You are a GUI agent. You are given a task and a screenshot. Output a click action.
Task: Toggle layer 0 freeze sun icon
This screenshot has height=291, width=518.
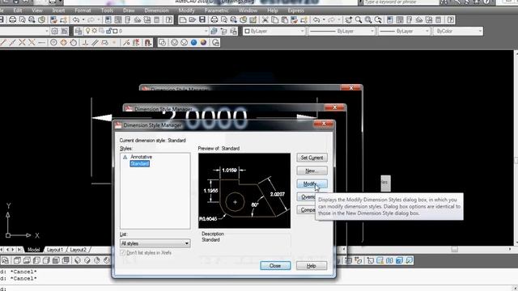point(95,31)
